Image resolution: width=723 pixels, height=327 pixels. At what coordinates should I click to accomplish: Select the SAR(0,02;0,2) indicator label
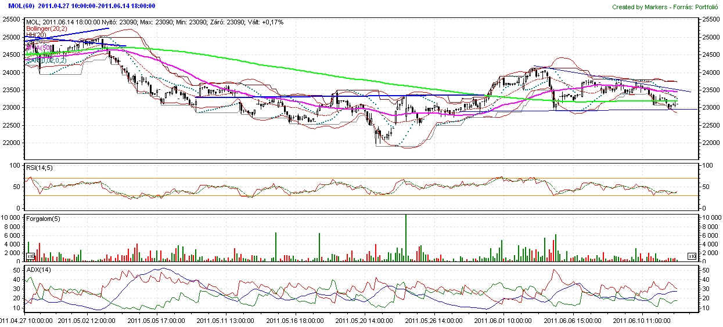[x=46, y=60]
